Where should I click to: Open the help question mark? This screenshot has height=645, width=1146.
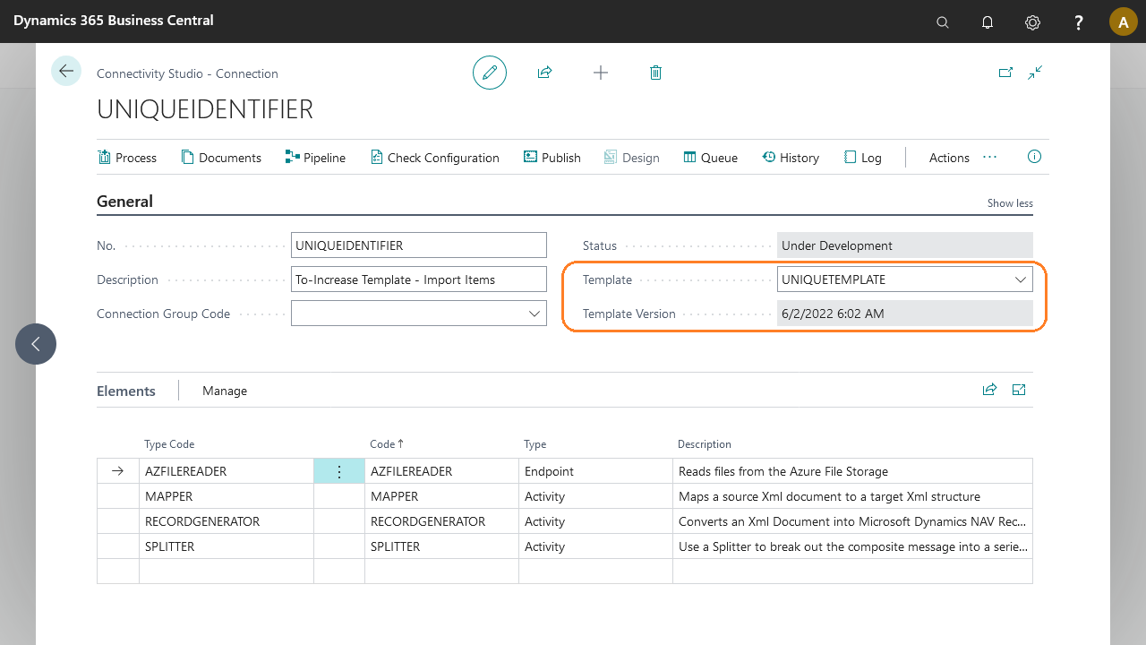[1079, 22]
